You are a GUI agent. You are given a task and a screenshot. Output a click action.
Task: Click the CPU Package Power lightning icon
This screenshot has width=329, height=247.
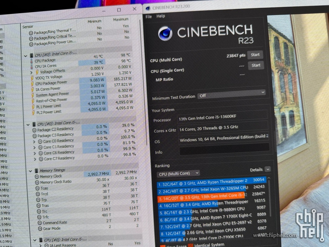pos(32,84)
